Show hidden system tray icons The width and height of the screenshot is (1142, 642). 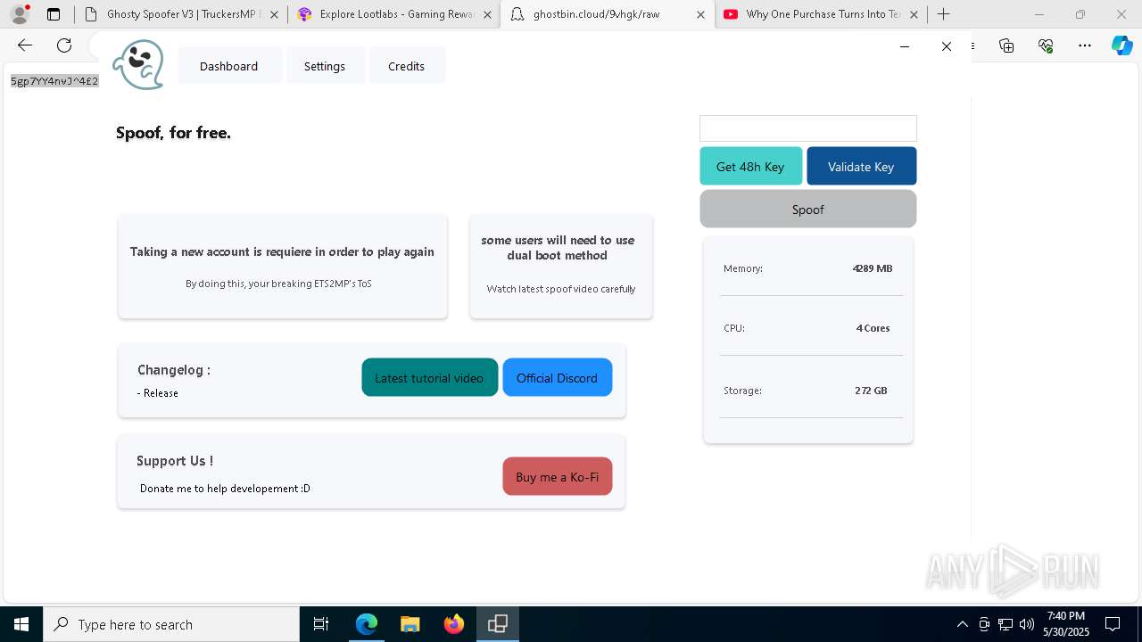(962, 624)
